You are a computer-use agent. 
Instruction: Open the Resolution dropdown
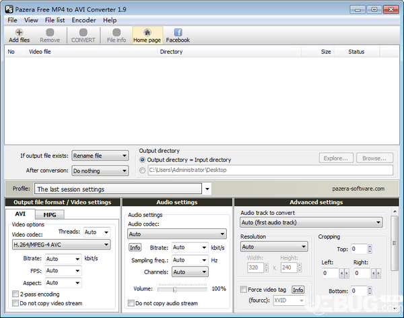pos(274,247)
